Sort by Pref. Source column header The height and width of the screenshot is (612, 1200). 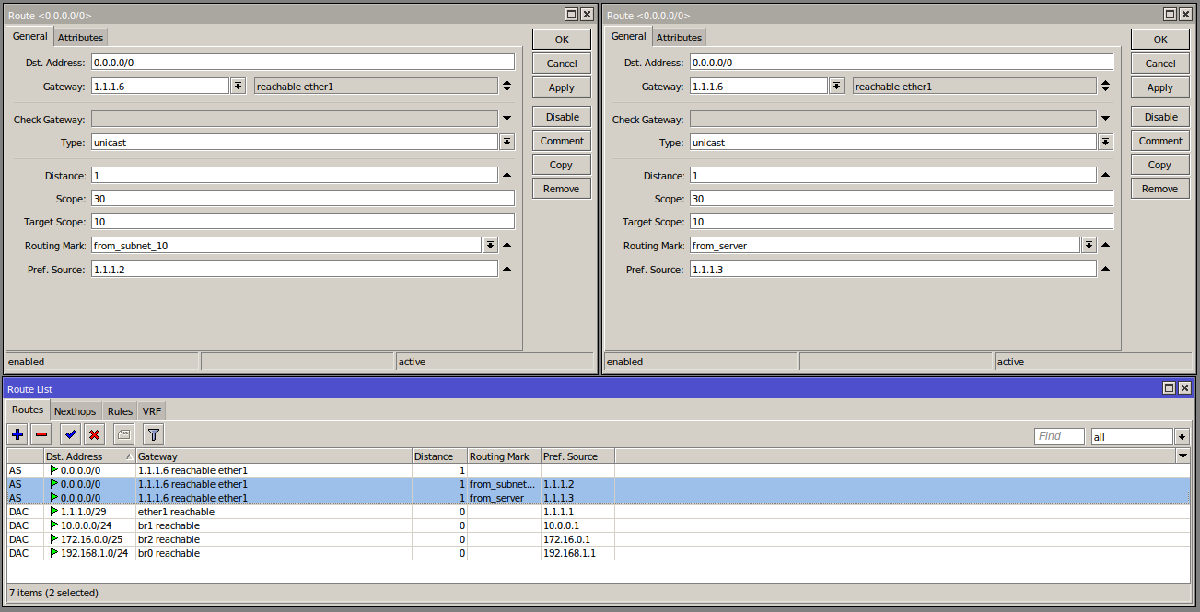(577, 456)
